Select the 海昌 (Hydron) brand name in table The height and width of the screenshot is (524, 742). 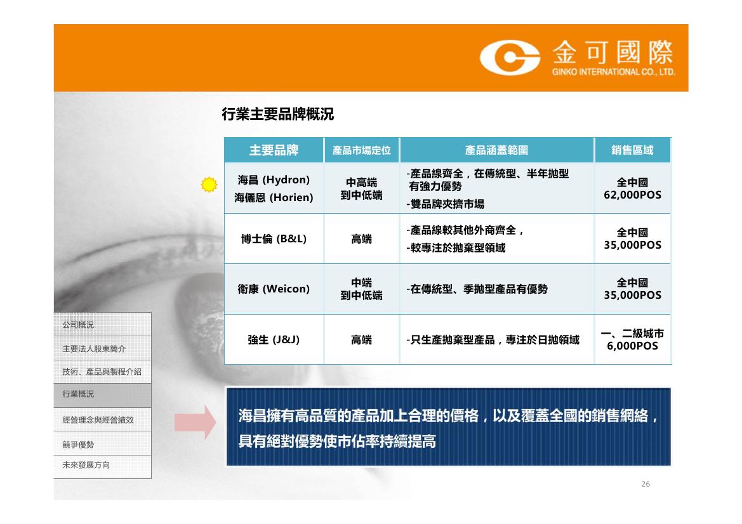274,180
